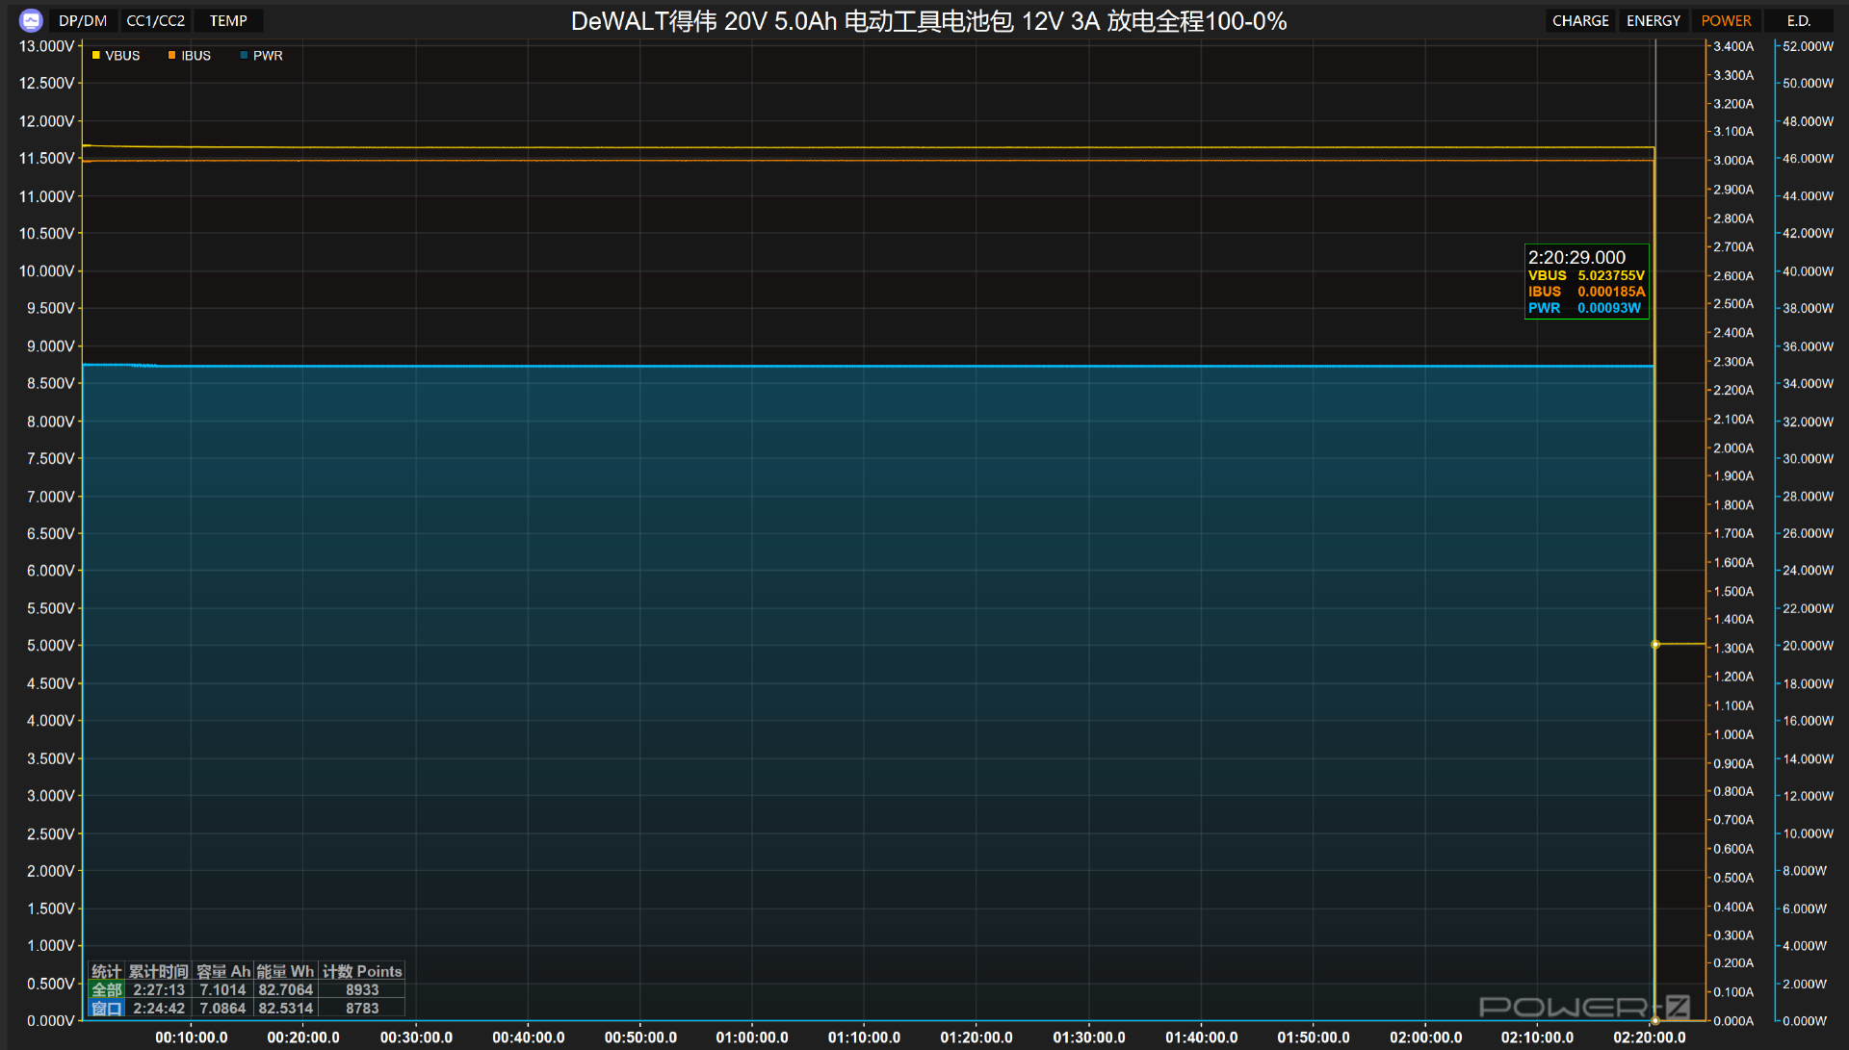The image size is (1849, 1050).
Task: Click the cursor marker dot on VBUS line
Action: 1655,645
